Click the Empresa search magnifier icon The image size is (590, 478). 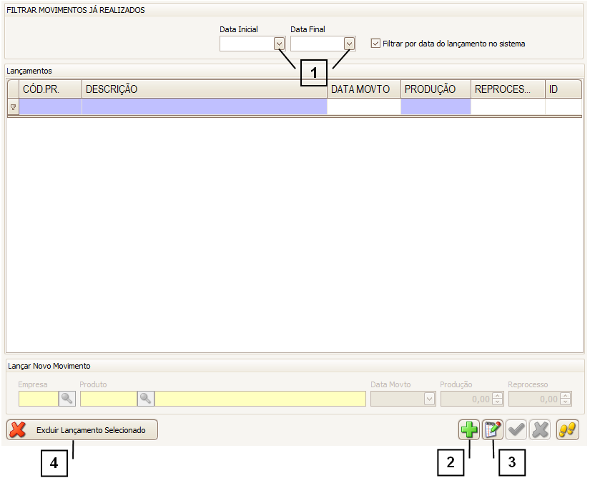click(x=67, y=399)
